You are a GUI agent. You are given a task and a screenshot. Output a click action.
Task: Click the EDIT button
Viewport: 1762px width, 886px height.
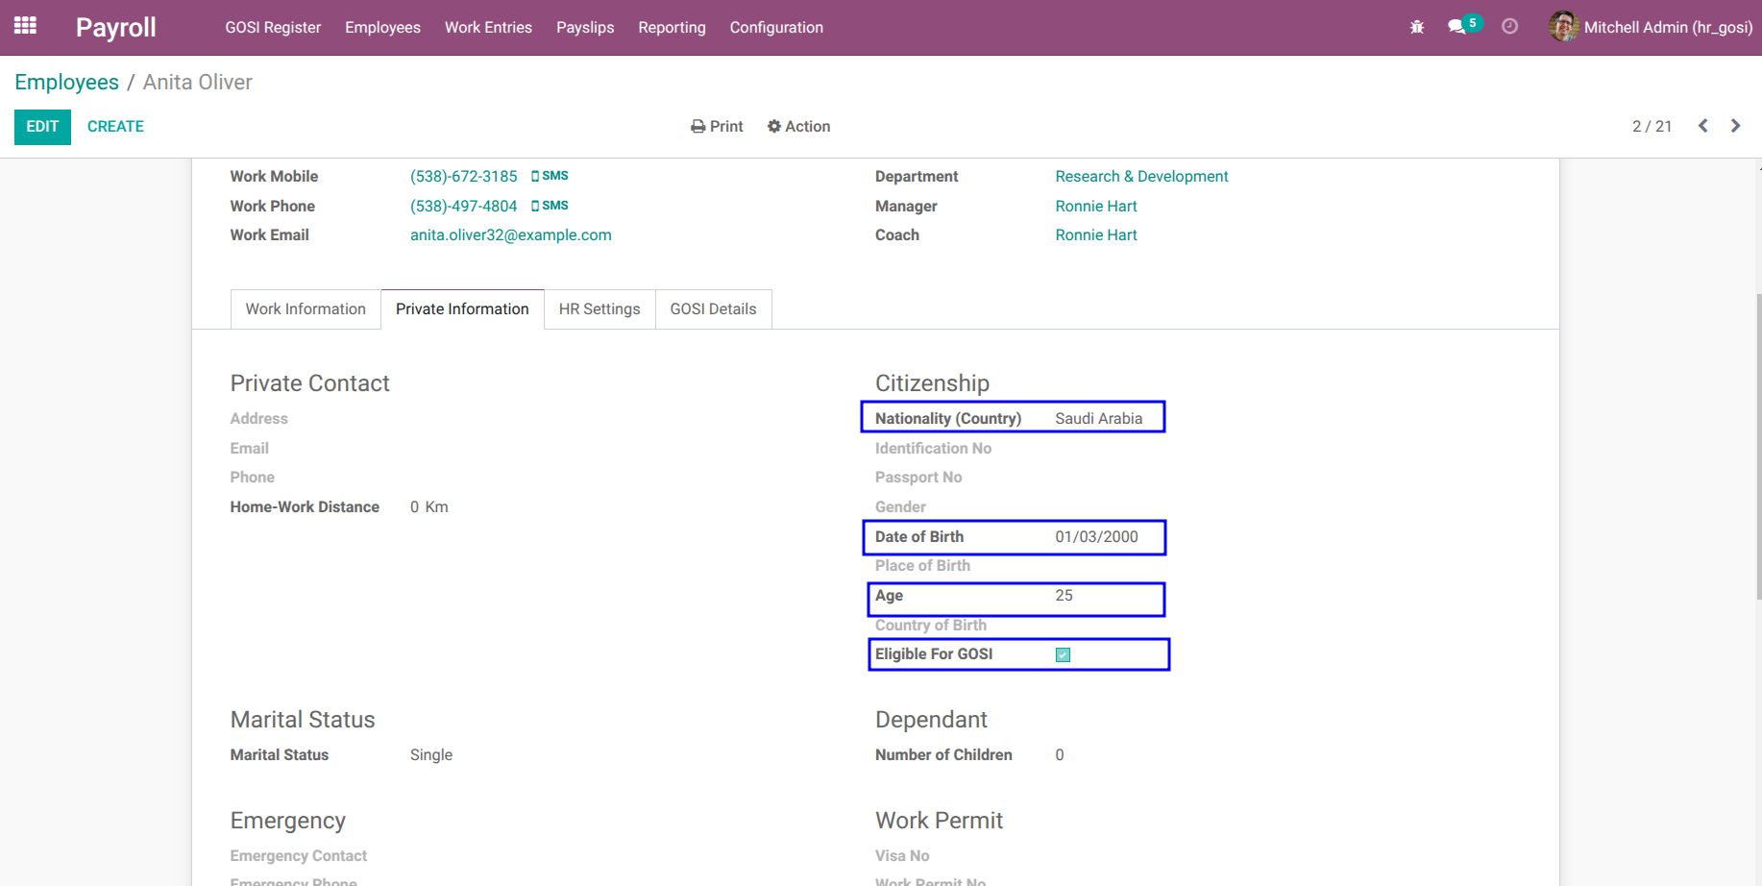pyautogui.click(x=42, y=127)
